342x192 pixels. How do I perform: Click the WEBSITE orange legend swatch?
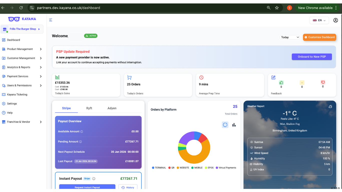tap(178, 168)
